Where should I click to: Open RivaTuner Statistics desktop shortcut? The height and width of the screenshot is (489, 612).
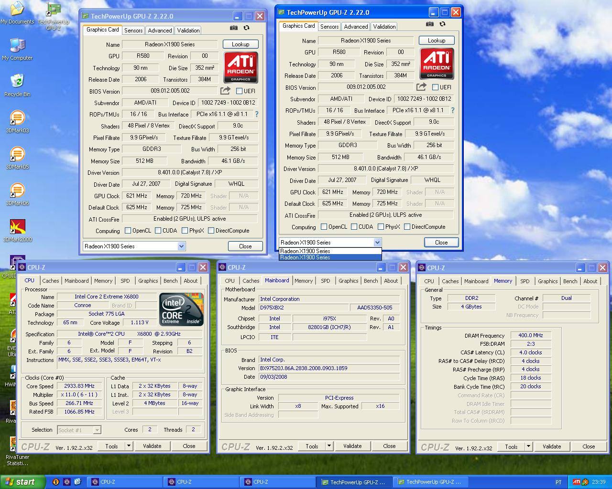pos(17,451)
